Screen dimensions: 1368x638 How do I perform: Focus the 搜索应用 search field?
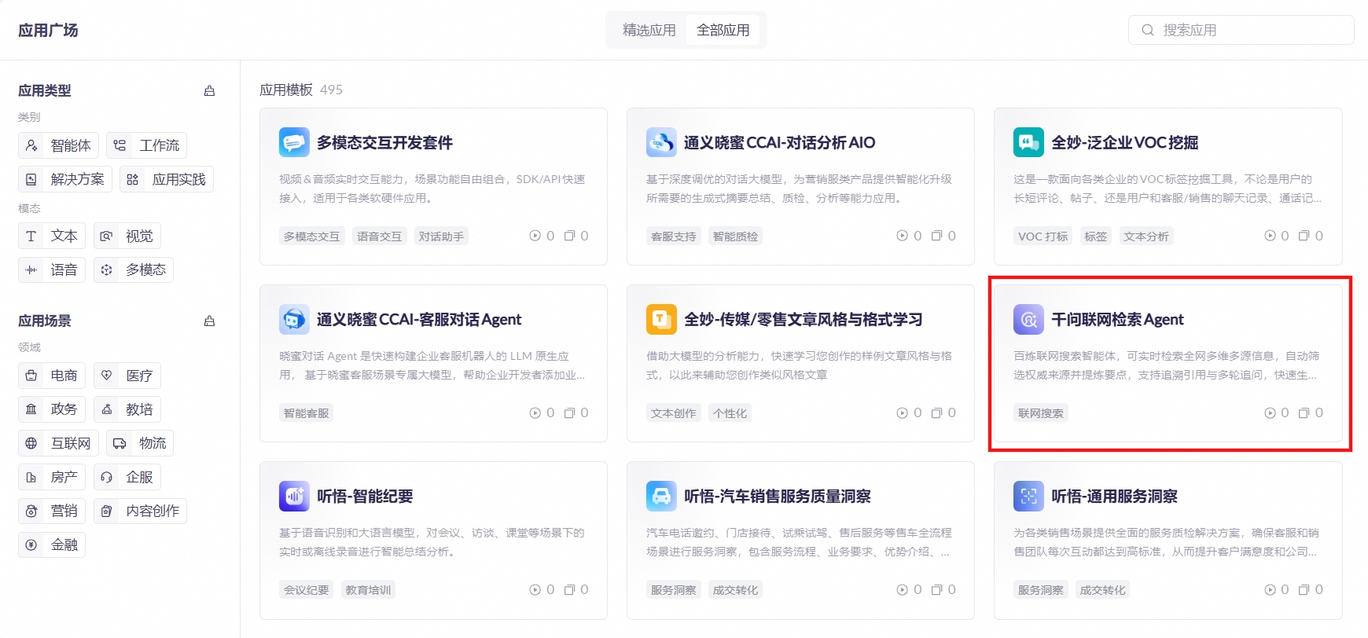point(1241,30)
